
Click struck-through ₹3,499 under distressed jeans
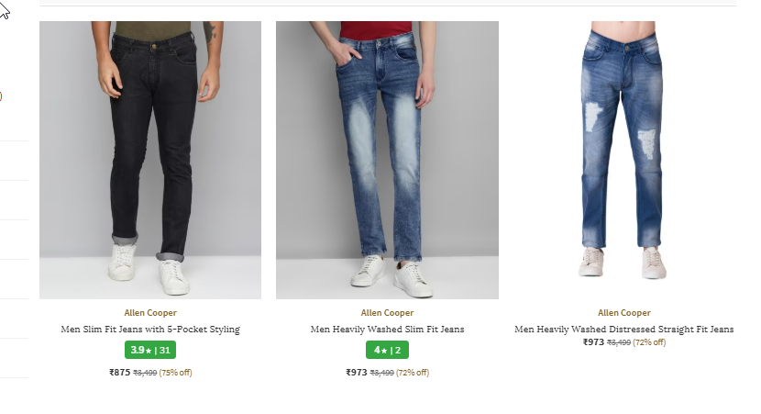619,342
